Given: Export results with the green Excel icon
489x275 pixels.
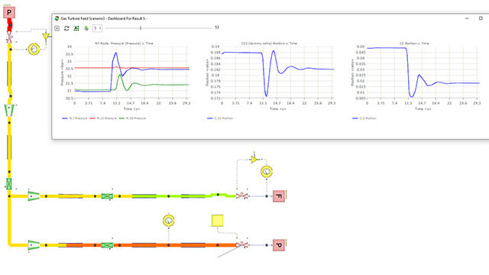Looking at the screenshot, I should 76,28.
